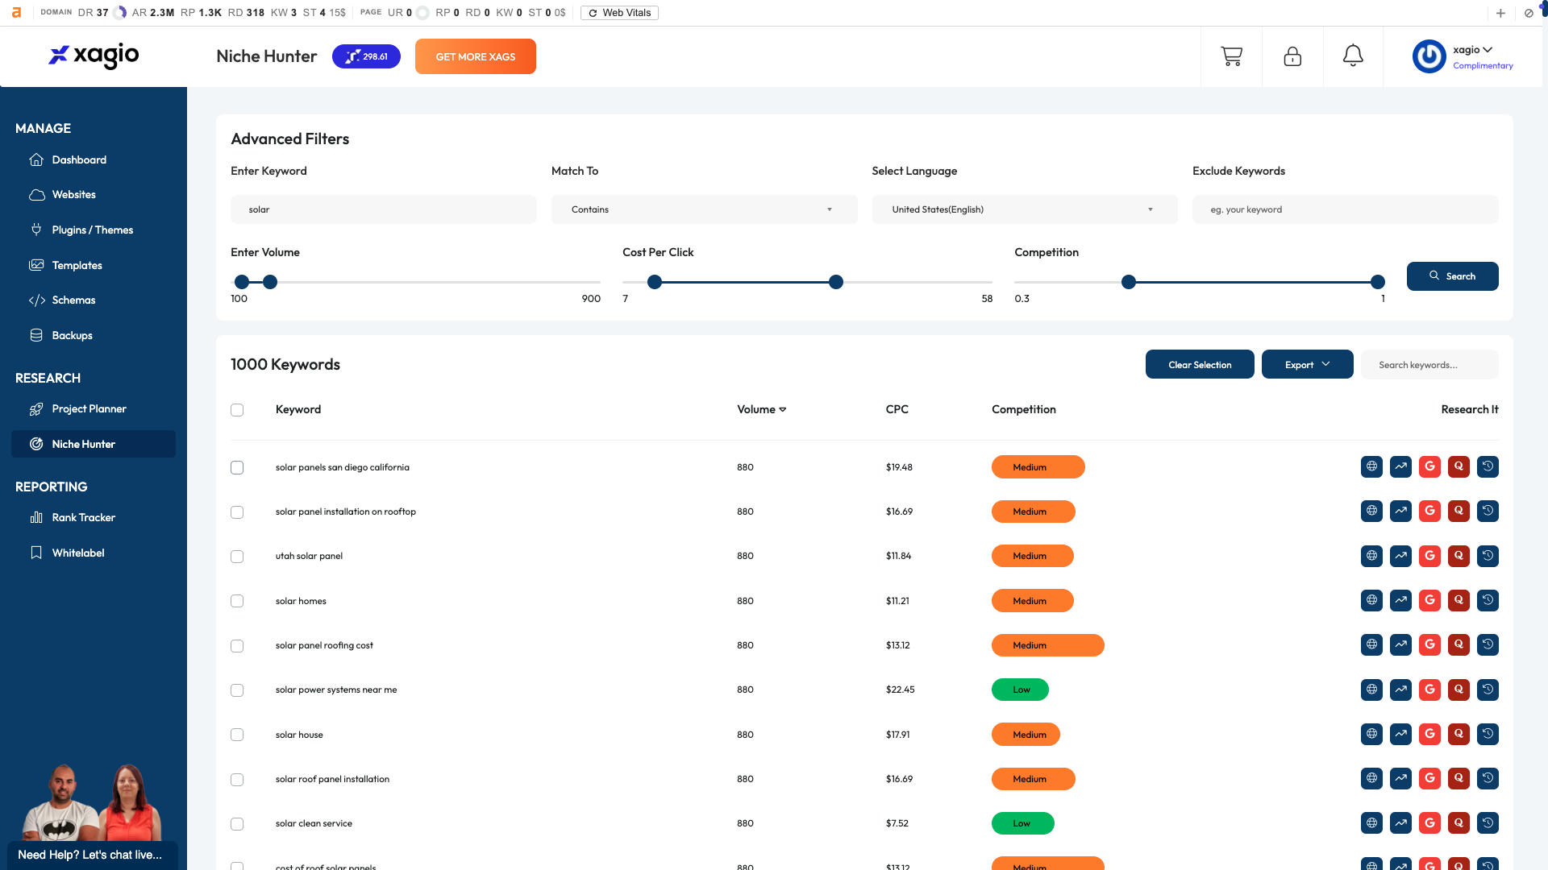Toggle the select-all keywords checkbox

tap(237, 410)
